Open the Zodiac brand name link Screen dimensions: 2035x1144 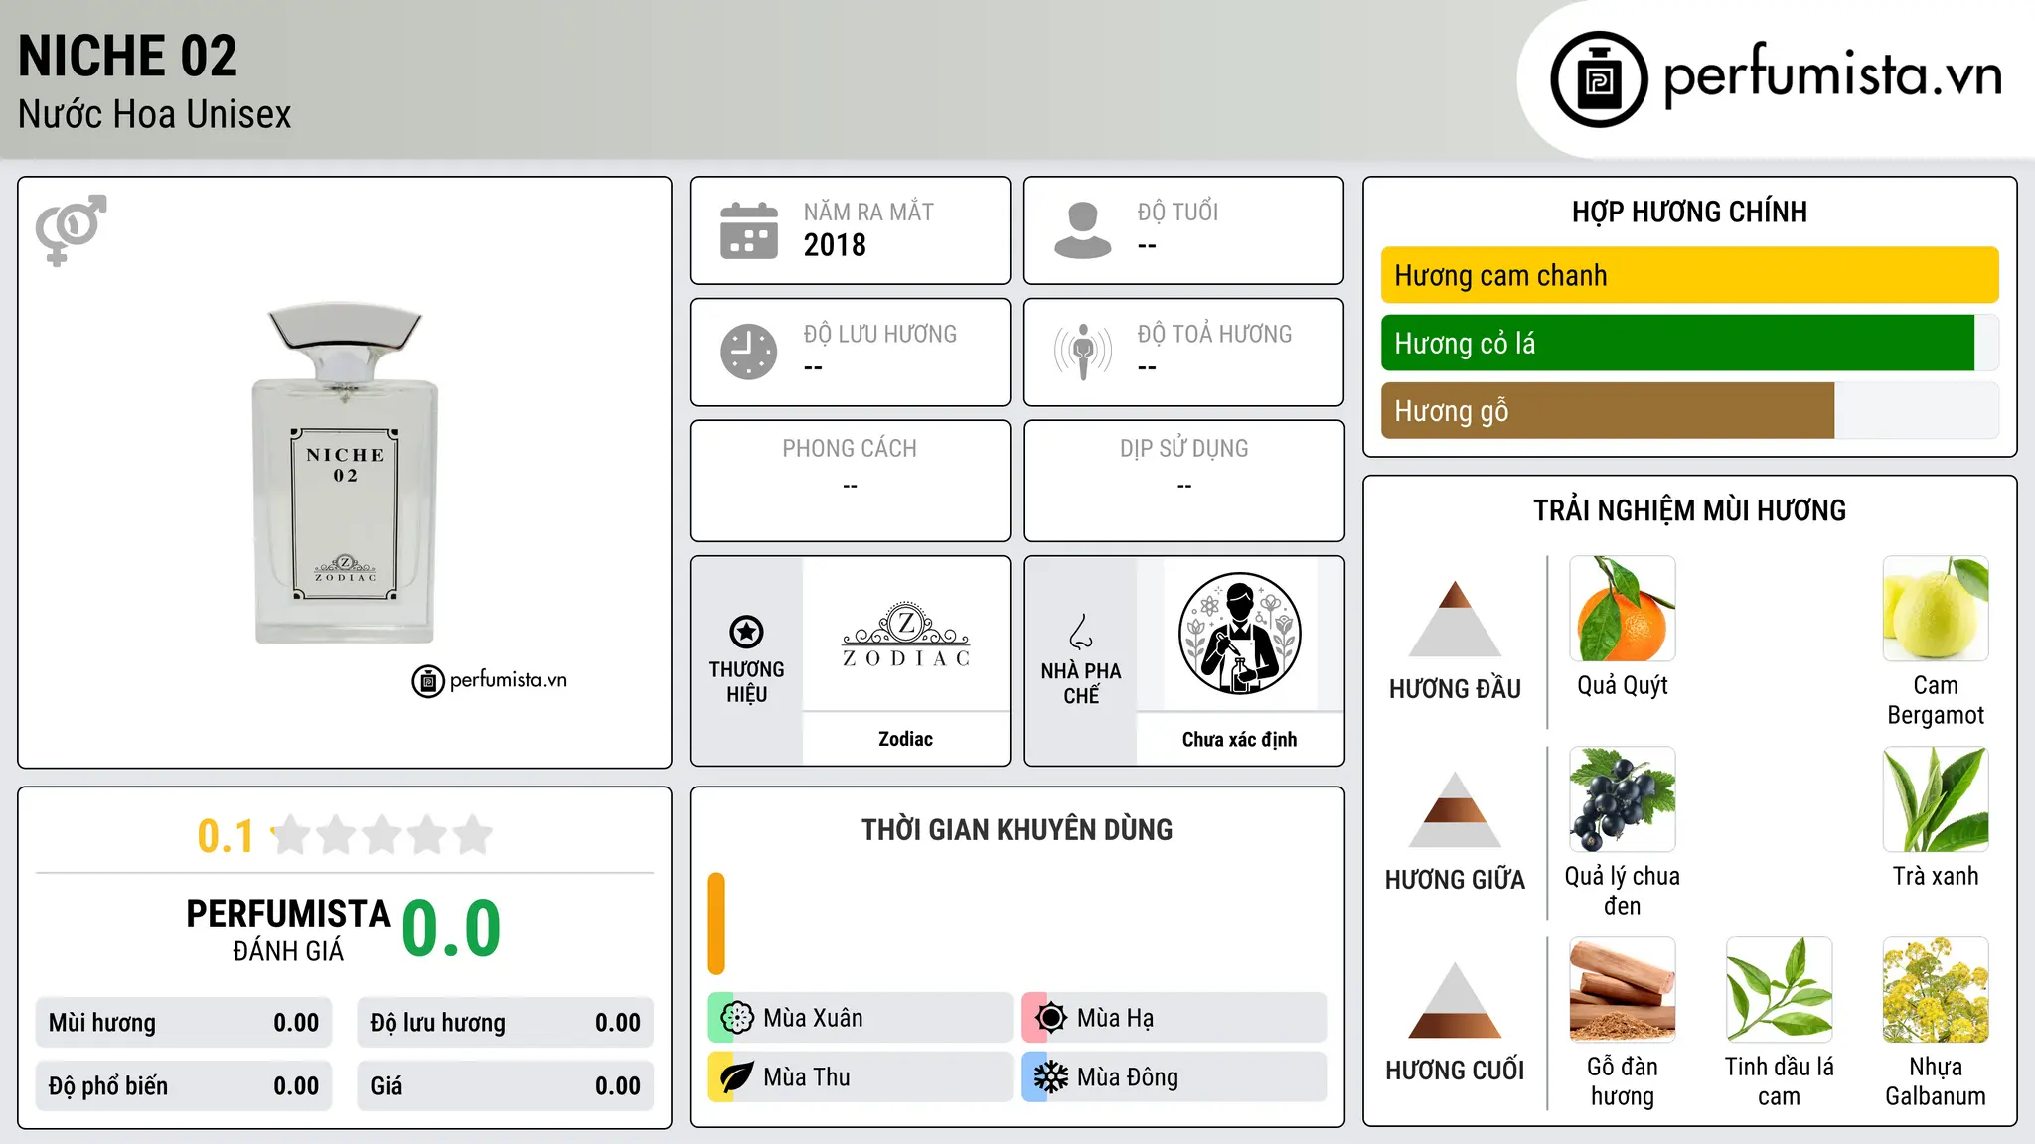click(x=905, y=739)
